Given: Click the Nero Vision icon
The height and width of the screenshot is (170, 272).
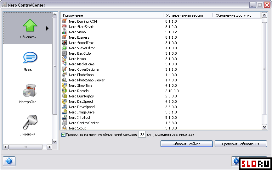Looking at the screenshot, I should 64,32.
